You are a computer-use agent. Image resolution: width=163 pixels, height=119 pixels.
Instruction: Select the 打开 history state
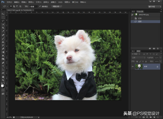coord(145,19)
